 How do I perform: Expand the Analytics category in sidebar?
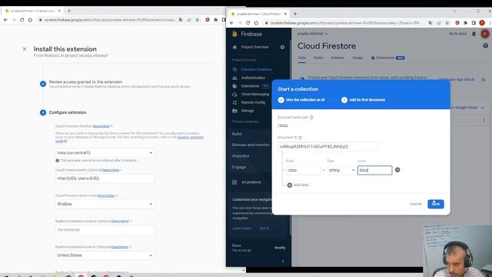click(241, 155)
